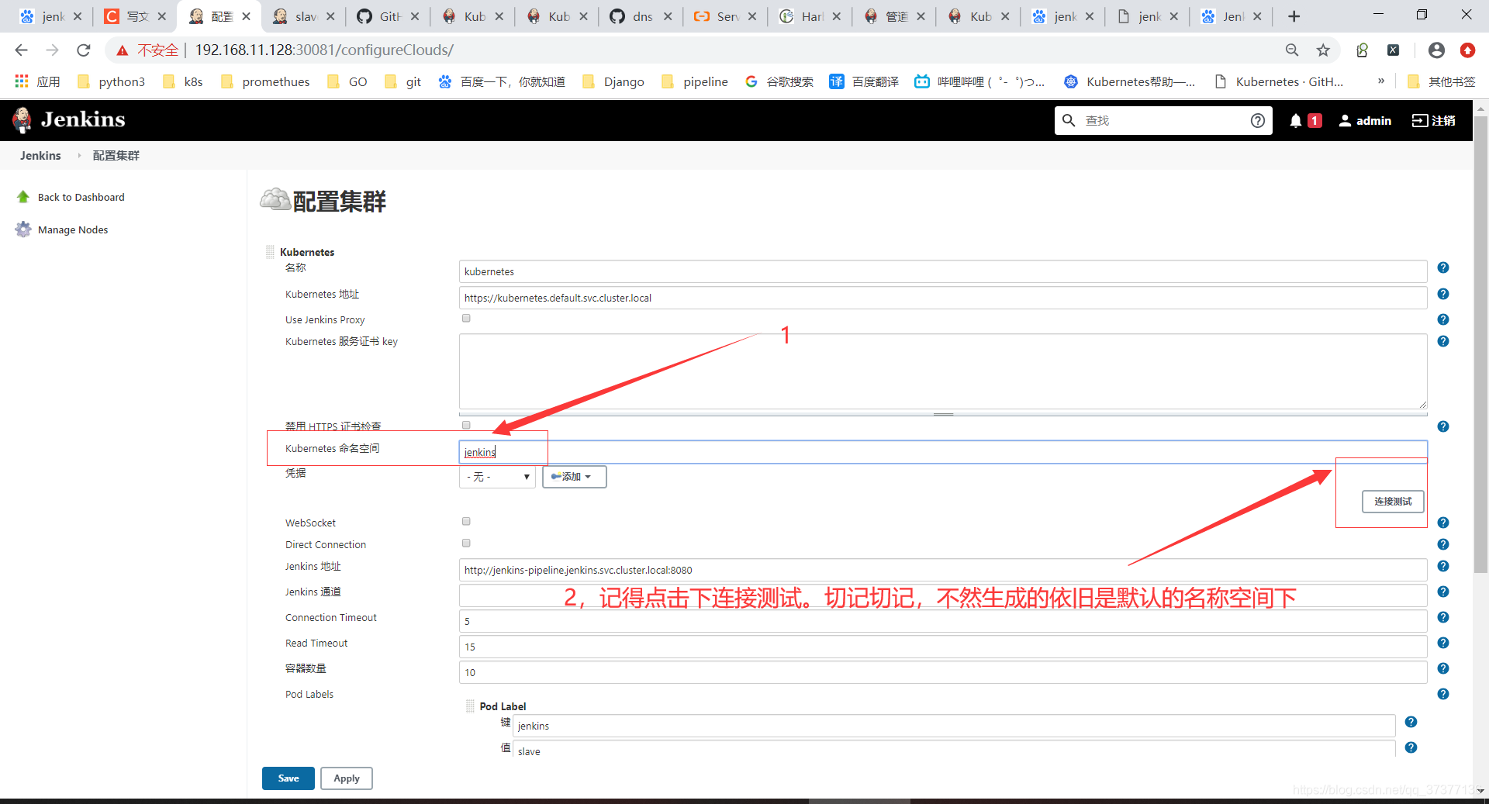Click the page vertical scrollbar
Image resolution: width=1489 pixels, height=804 pixels.
pyautogui.click(x=1480, y=345)
